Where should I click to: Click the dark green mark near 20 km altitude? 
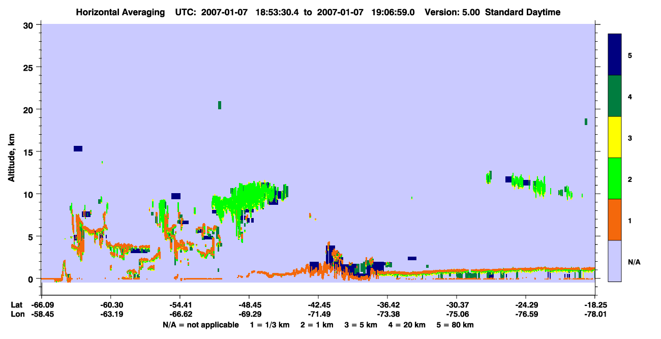tap(220, 105)
